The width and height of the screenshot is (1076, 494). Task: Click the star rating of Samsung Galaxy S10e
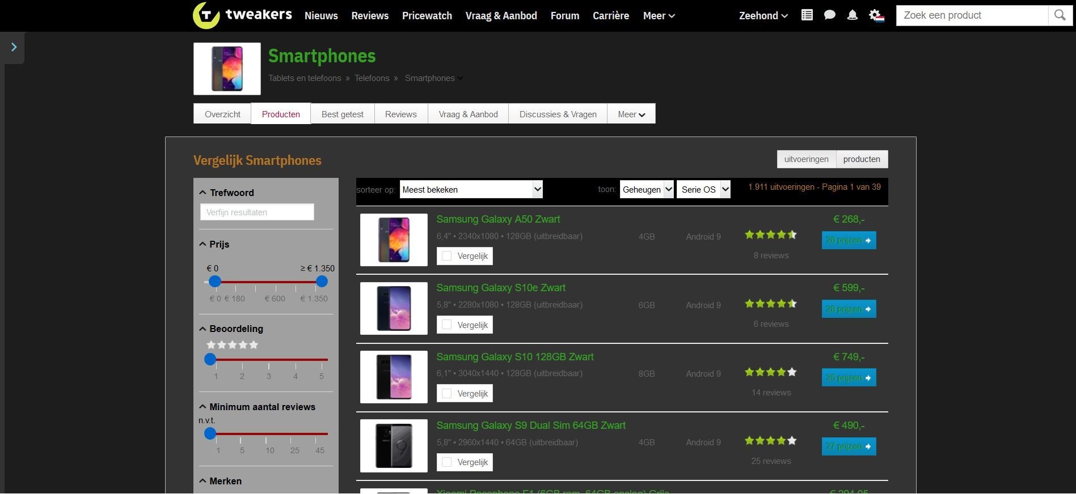tap(771, 304)
